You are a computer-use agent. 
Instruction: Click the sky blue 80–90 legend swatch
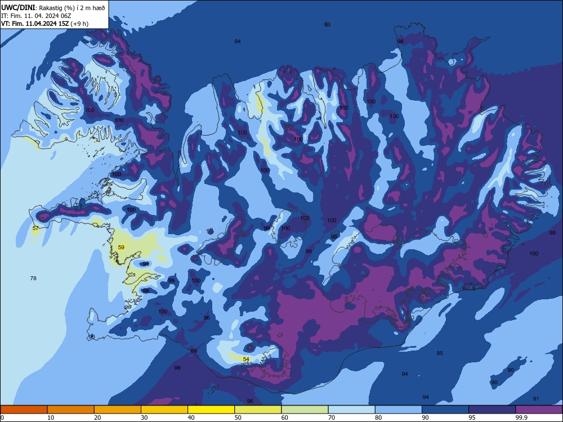coord(399,410)
